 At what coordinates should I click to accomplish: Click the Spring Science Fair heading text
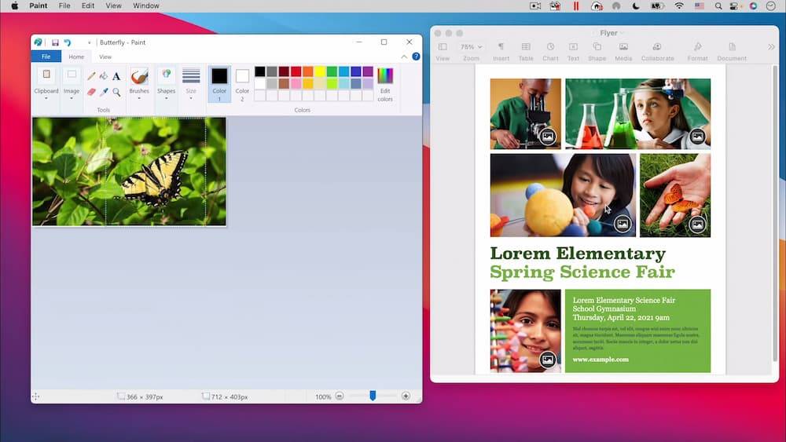tap(582, 272)
